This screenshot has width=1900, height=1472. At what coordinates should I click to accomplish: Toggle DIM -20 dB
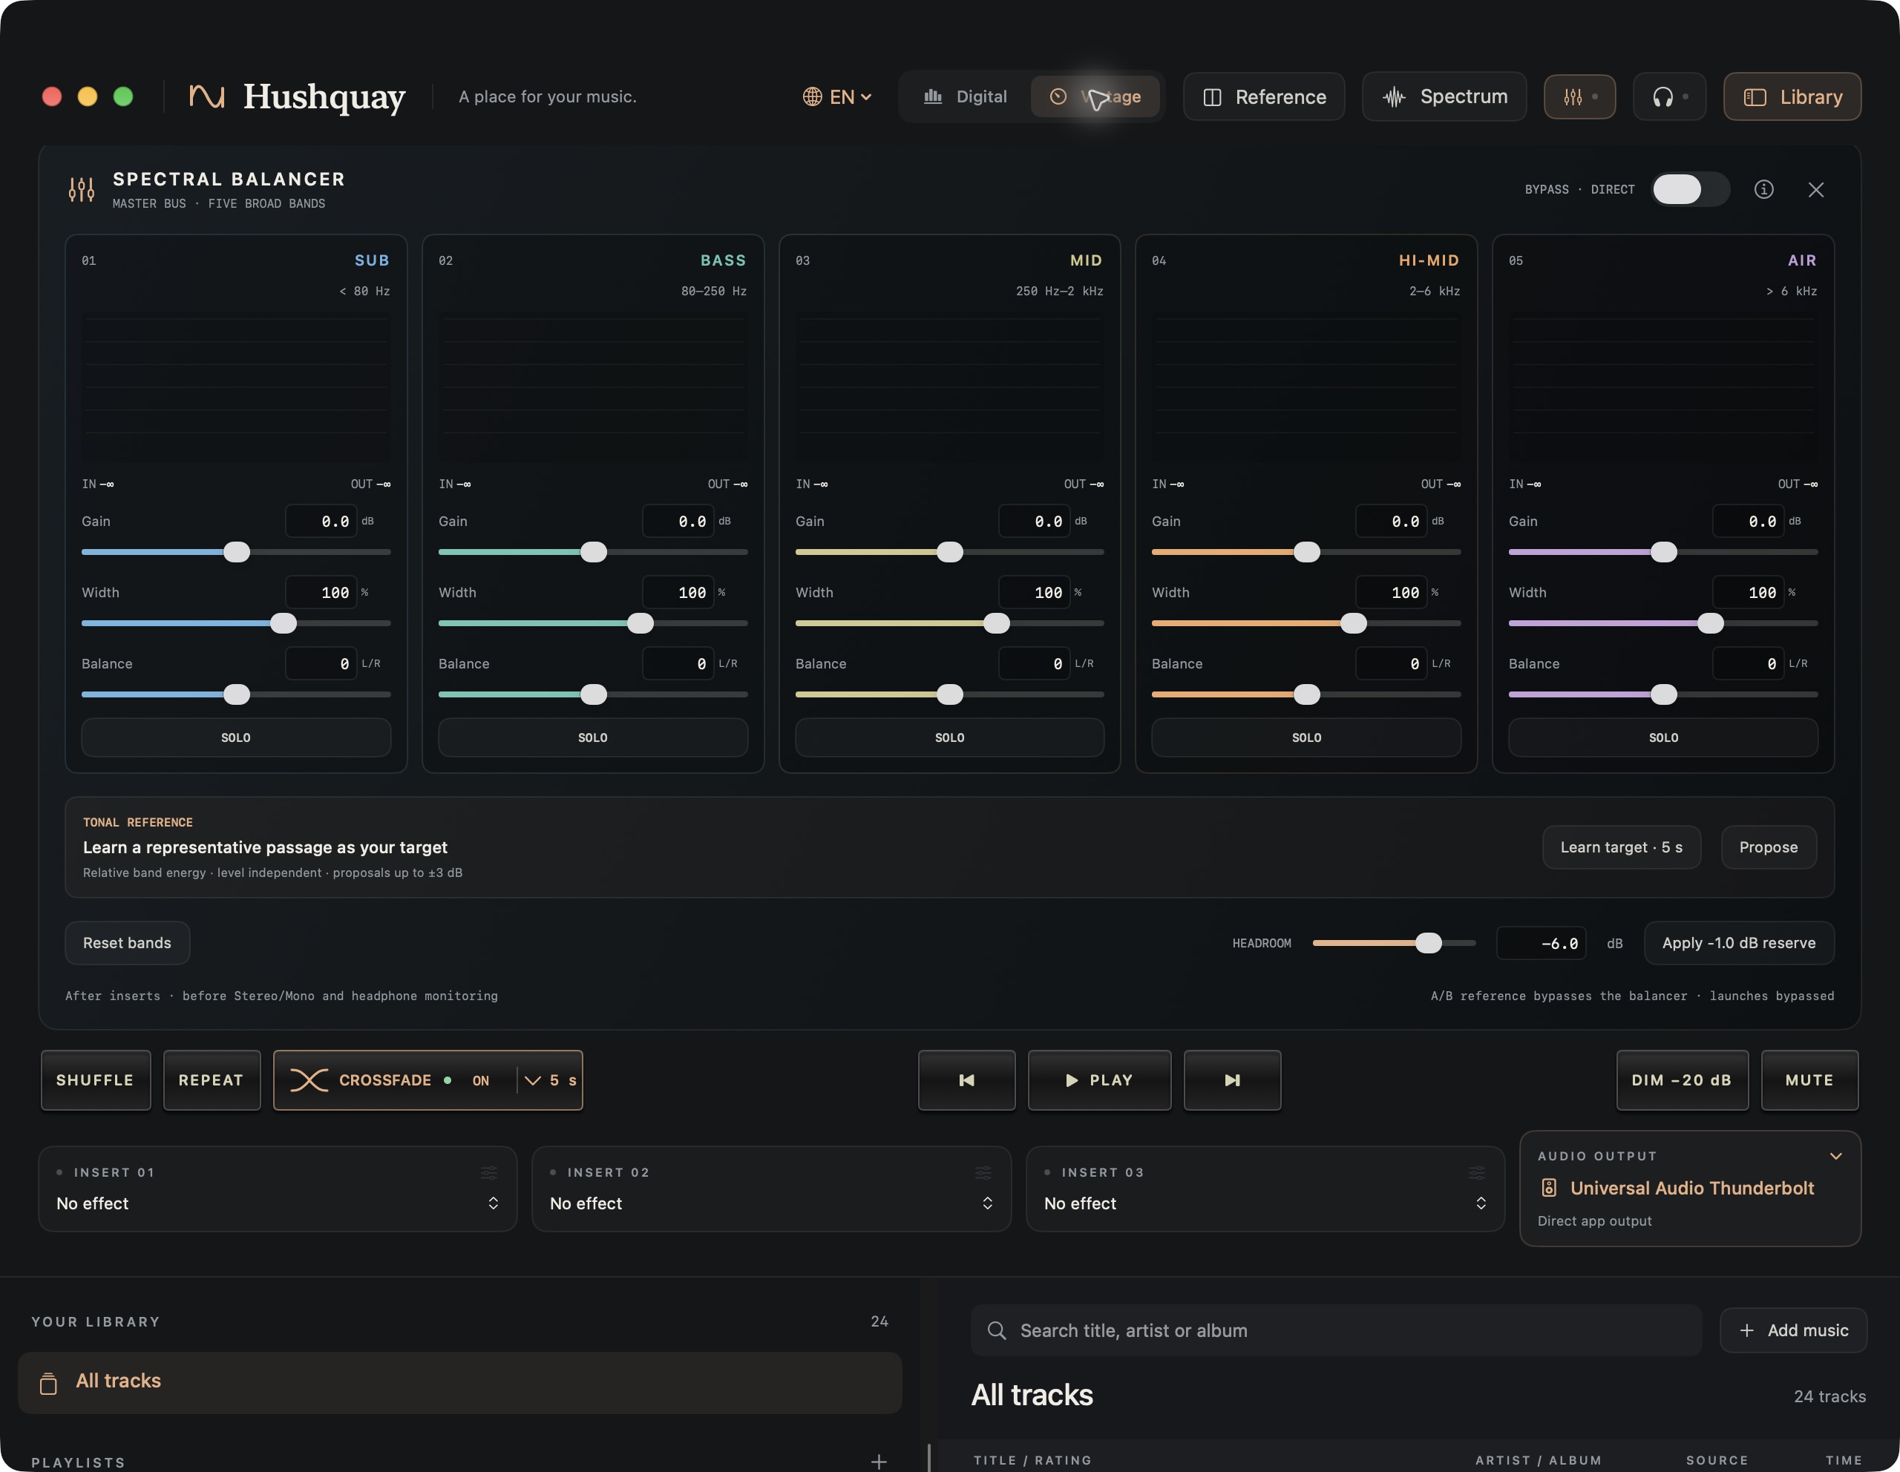1682,1080
